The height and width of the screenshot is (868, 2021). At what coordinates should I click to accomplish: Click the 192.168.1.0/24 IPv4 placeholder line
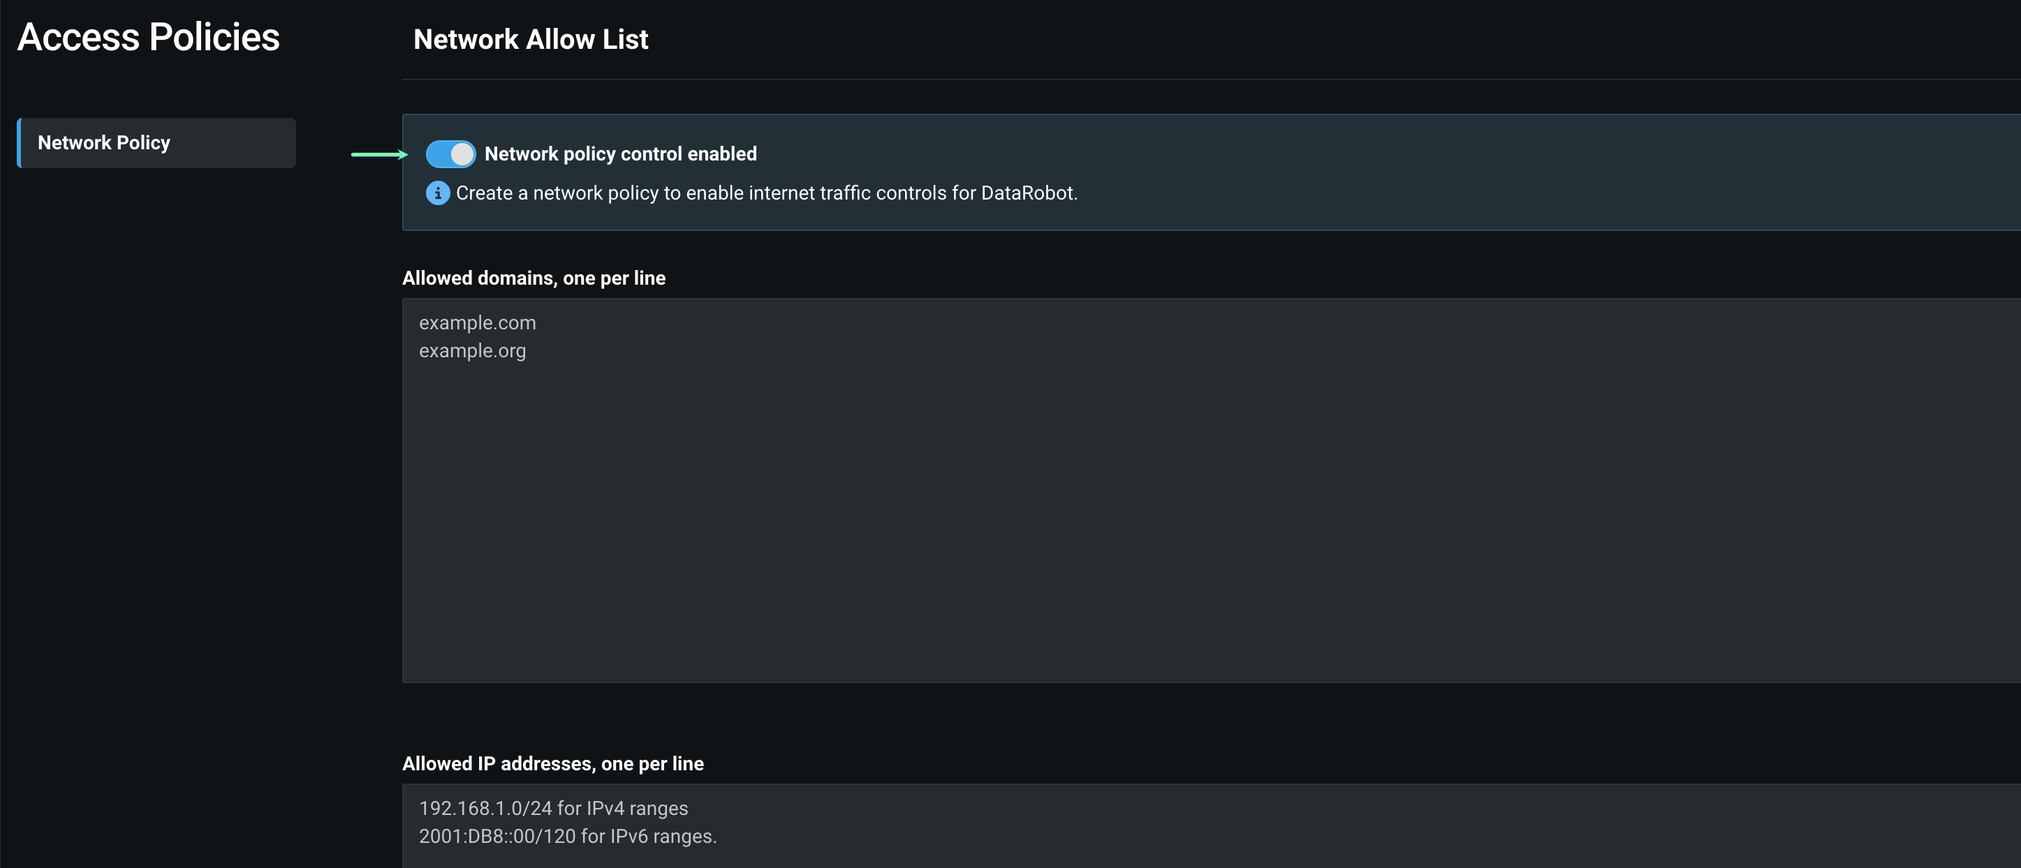[553, 809]
